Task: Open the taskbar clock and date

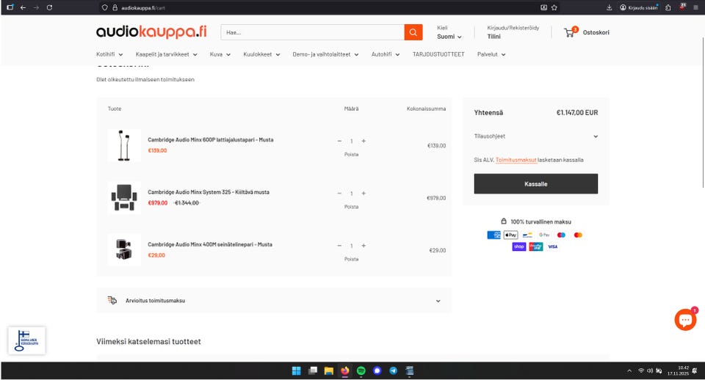Action: (x=678, y=370)
